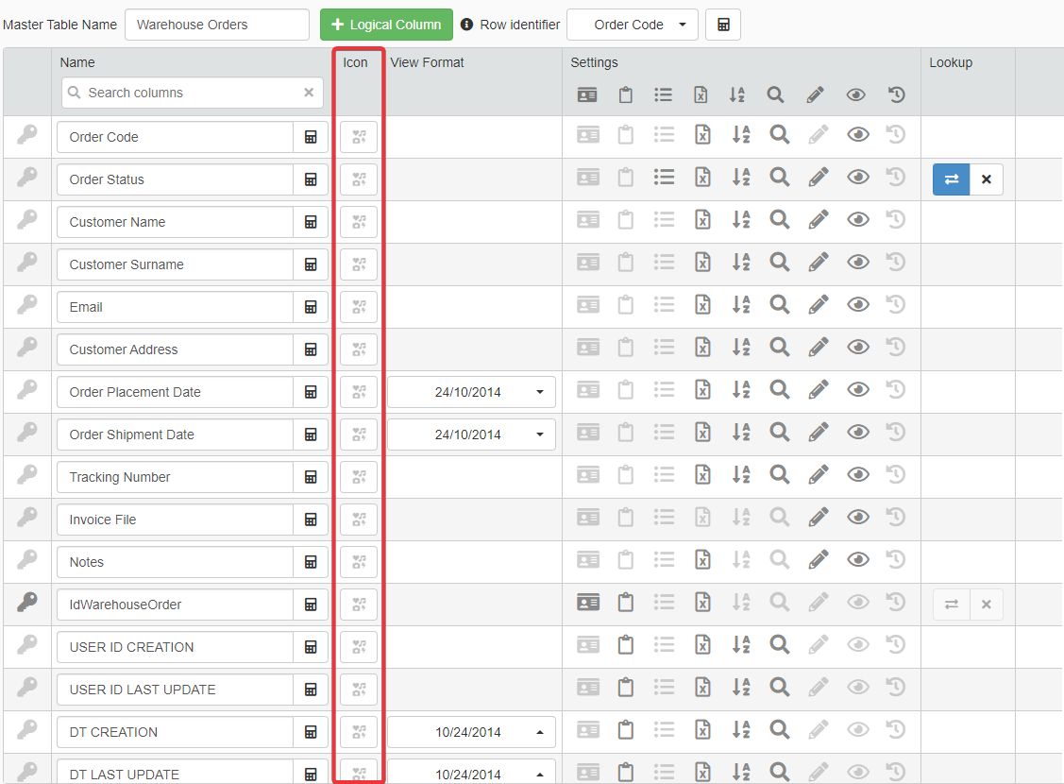Toggle visibility eye for Customer Surname row
This screenshot has width=1064, height=784.
pyautogui.click(x=857, y=262)
